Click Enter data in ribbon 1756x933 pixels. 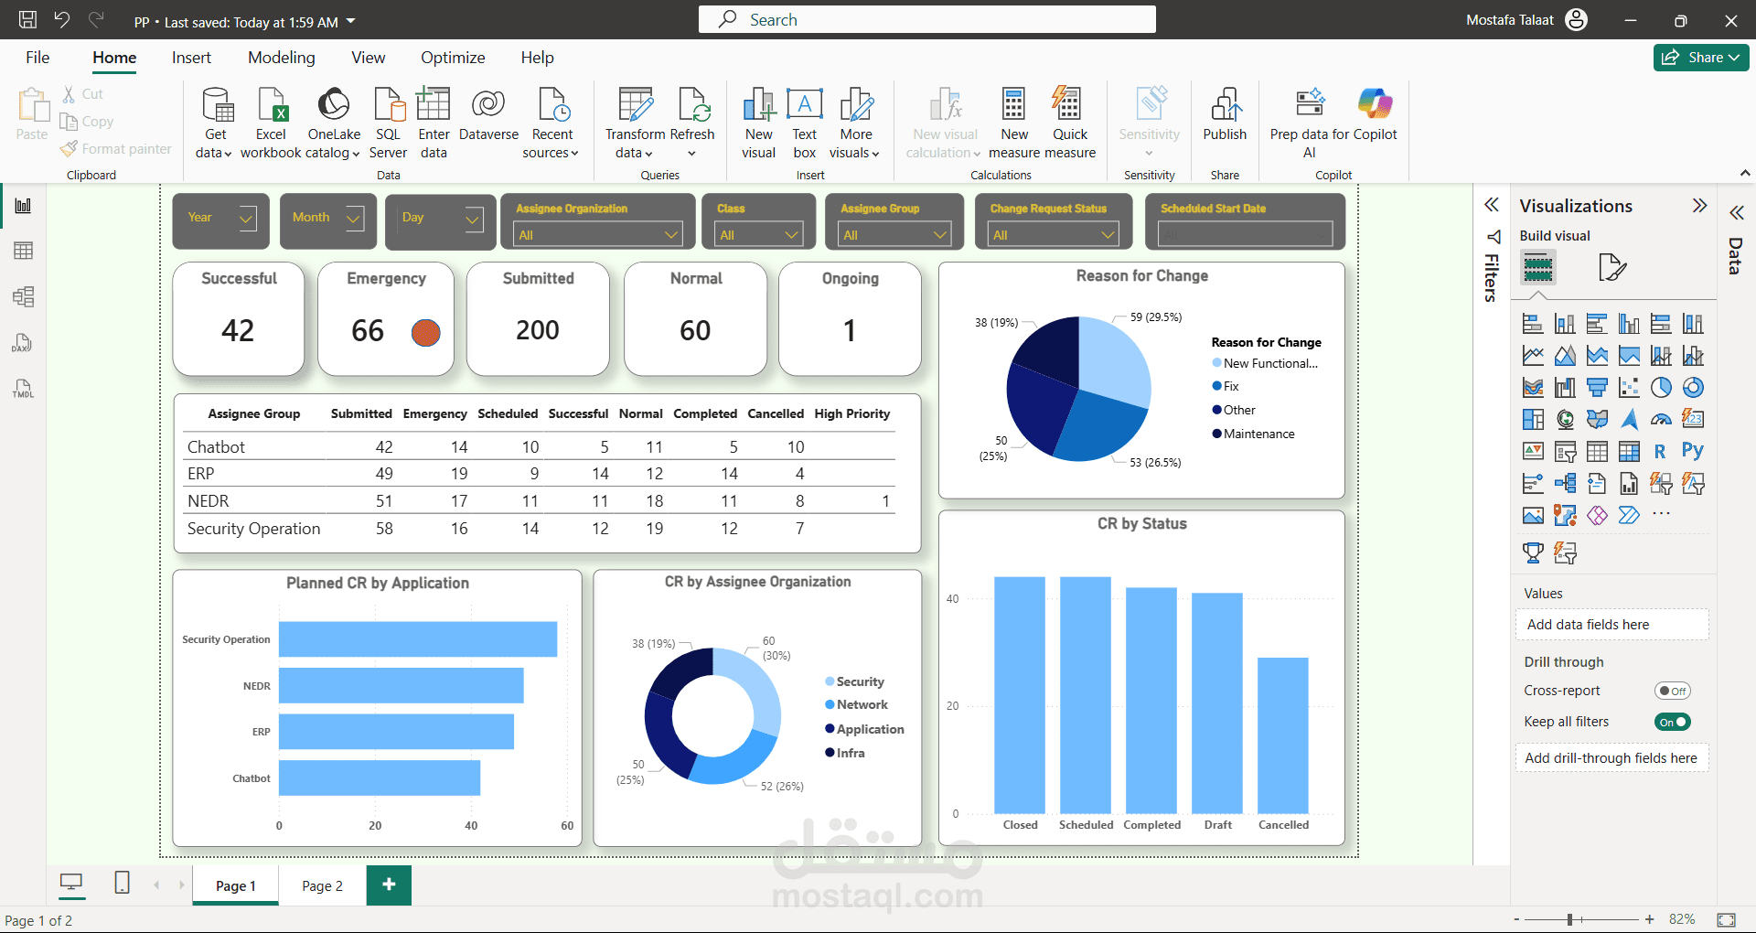click(434, 123)
